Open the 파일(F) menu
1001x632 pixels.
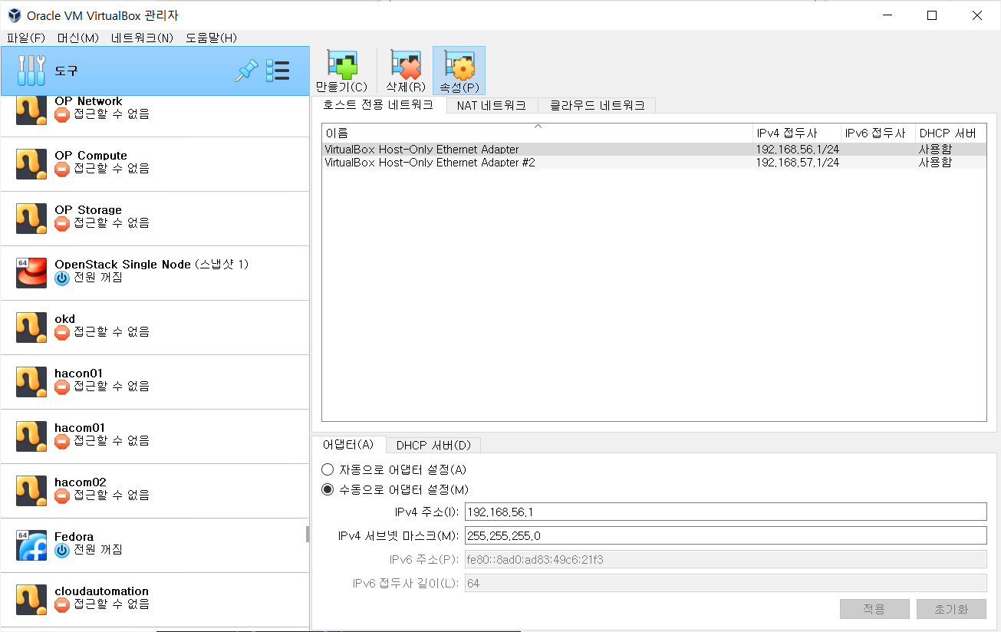tap(26, 38)
